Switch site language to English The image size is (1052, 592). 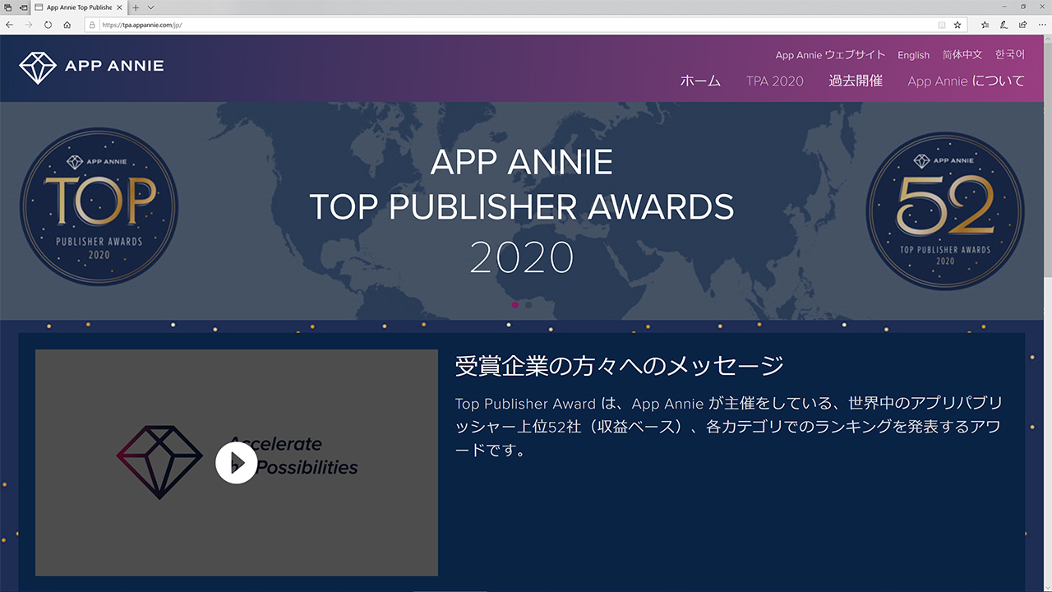coord(913,55)
